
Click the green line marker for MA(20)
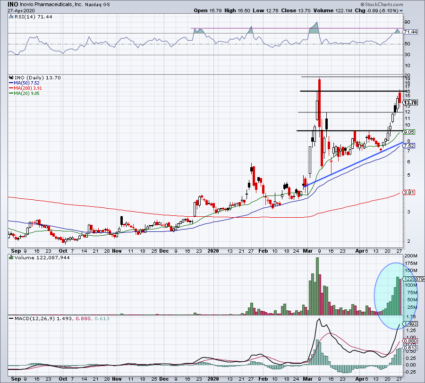(x=11, y=93)
